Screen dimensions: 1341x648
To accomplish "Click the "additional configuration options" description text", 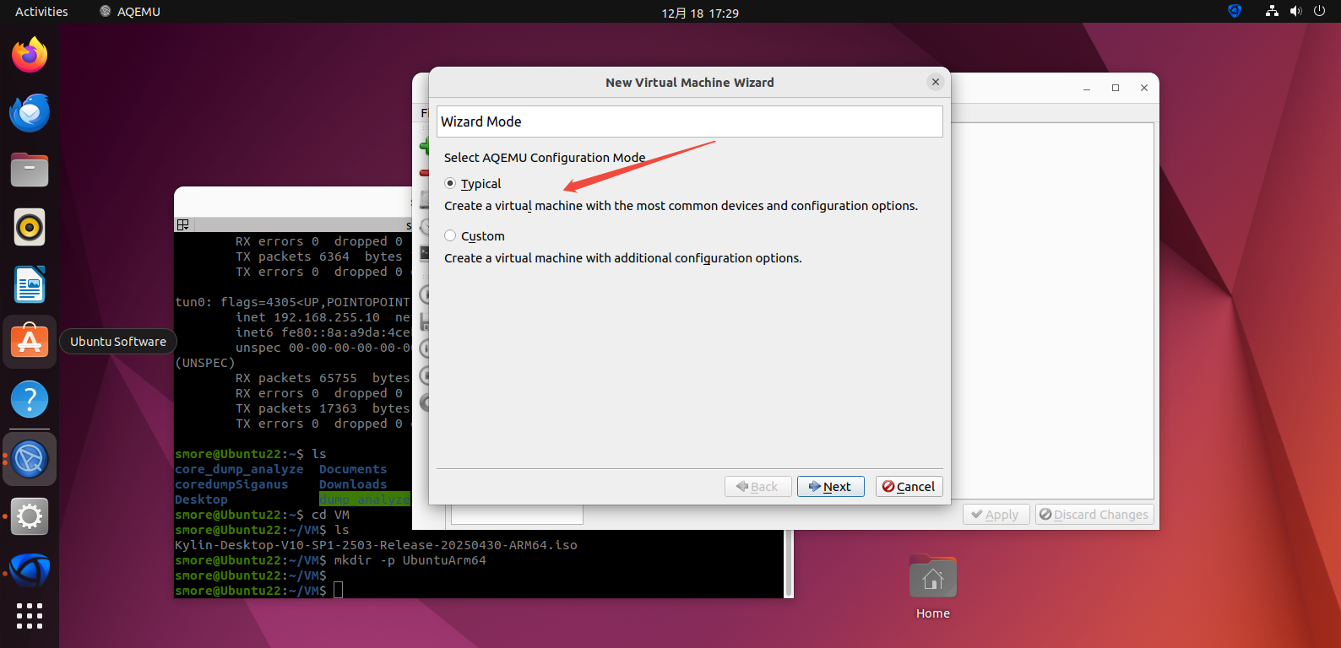I will click(x=623, y=258).
